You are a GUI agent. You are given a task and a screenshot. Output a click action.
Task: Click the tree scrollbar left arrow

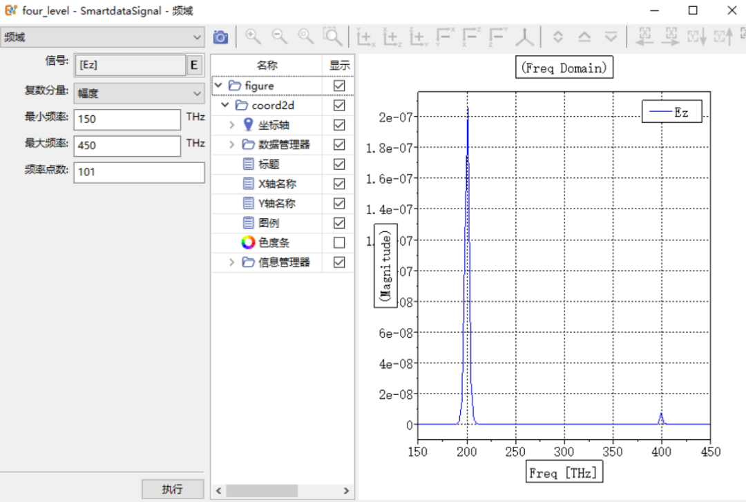click(219, 490)
